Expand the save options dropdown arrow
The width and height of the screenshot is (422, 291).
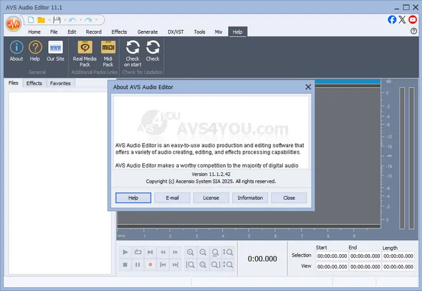65,20
